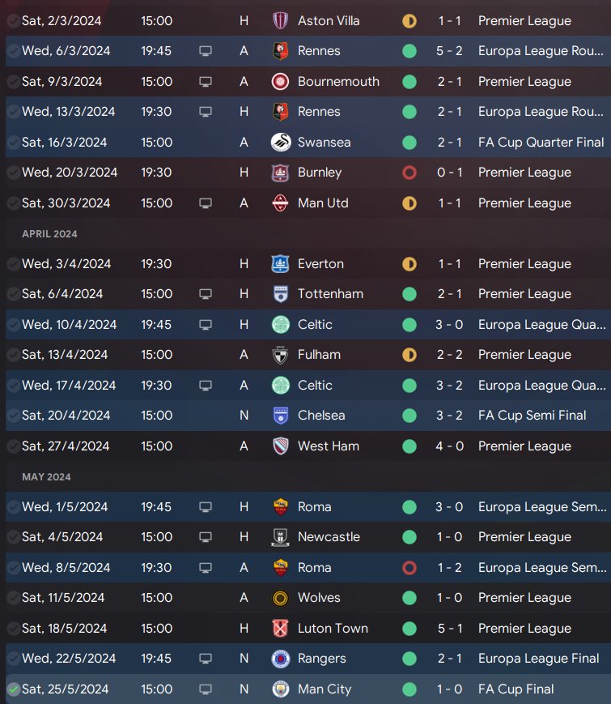Click the Man Utd yellow draw indicator
Image resolution: width=611 pixels, height=704 pixels.
coord(409,203)
